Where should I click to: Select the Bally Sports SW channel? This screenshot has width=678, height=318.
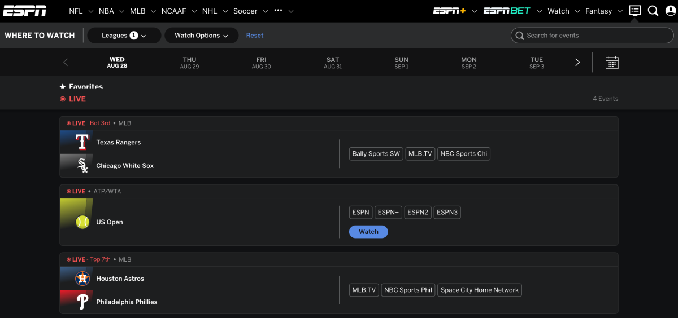pyautogui.click(x=376, y=154)
